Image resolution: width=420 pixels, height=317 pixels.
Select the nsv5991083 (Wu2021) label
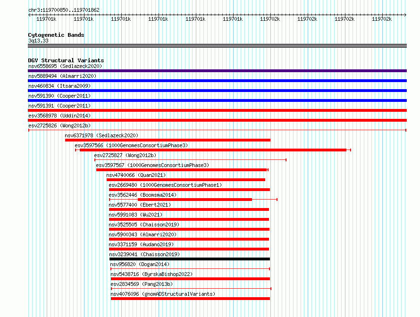[x=135, y=215]
